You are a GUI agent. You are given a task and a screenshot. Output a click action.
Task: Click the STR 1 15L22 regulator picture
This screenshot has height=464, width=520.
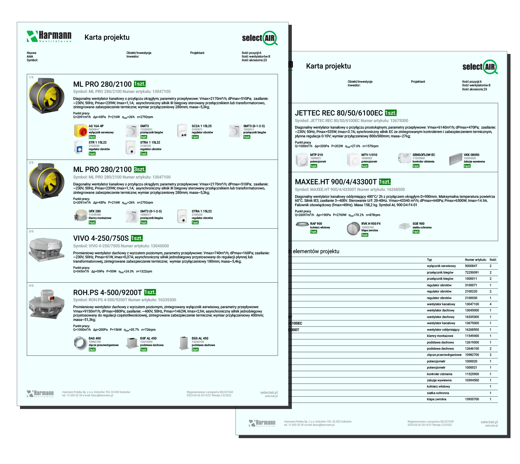point(79,148)
